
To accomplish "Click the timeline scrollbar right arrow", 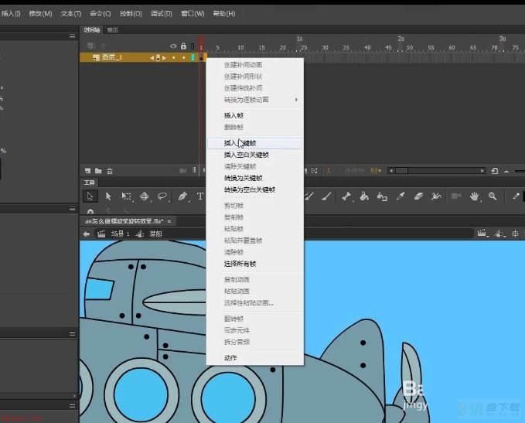I will pyautogui.click(x=482, y=171).
